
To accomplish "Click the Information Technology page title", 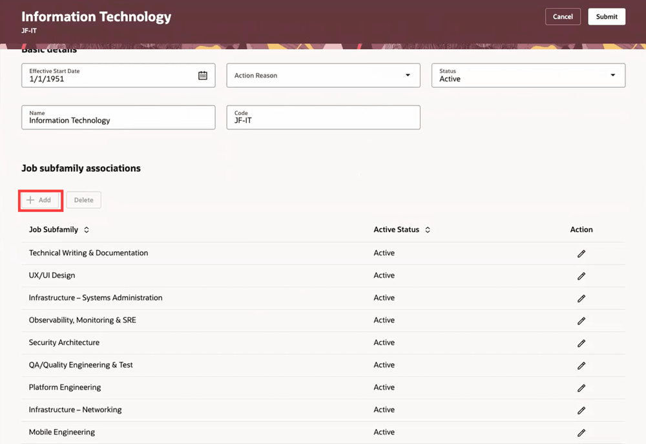I will (96, 17).
